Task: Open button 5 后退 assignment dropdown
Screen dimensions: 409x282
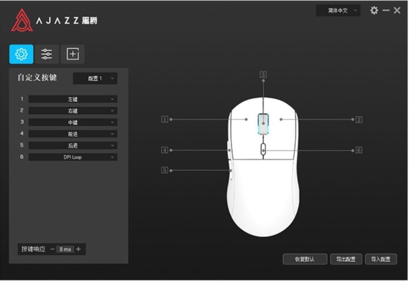Action: 73,146
